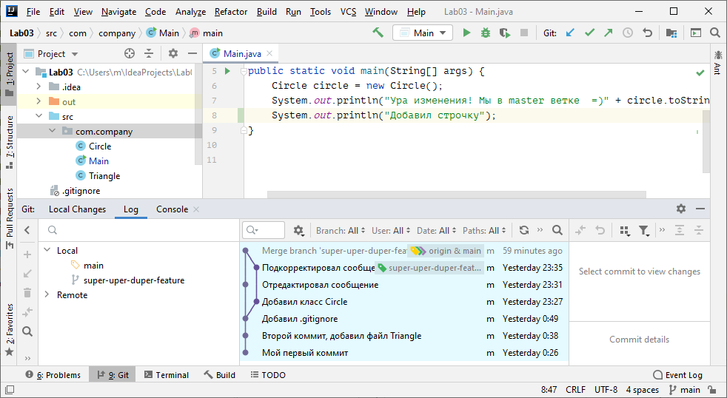The width and height of the screenshot is (727, 398).
Task: Open the Event Log
Action: 677,375
